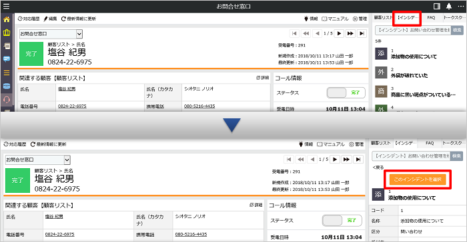Go to previous record in the upper screen
Image resolution: width=467 pixels, height=242 pixels.
[317, 33]
